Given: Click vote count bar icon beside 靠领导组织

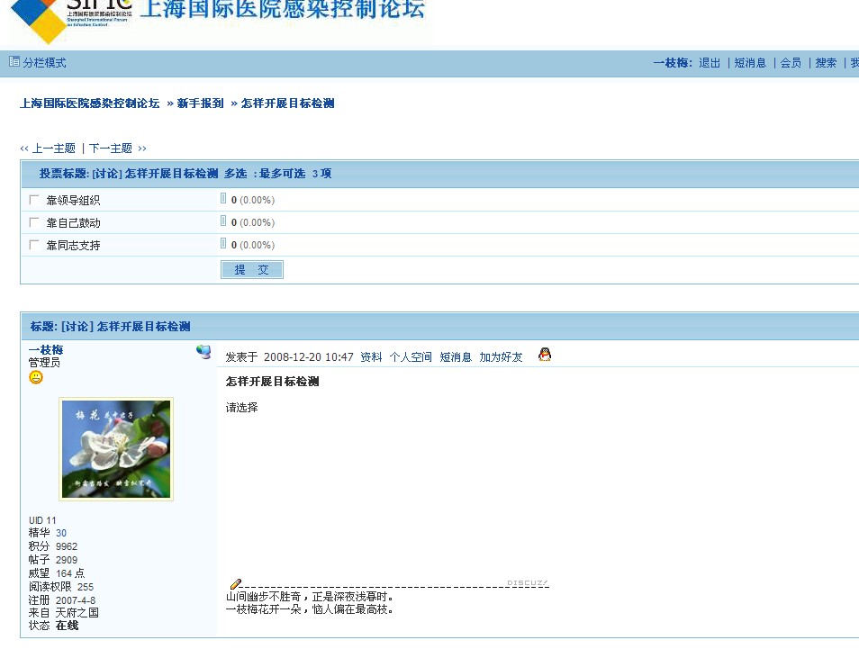Looking at the screenshot, I should (222, 199).
